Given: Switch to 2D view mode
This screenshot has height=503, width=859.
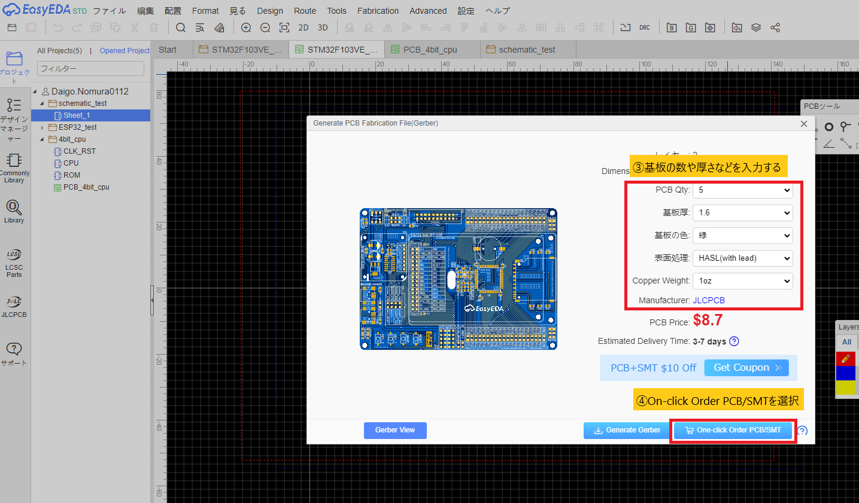Looking at the screenshot, I should click(x=303, y=28).
